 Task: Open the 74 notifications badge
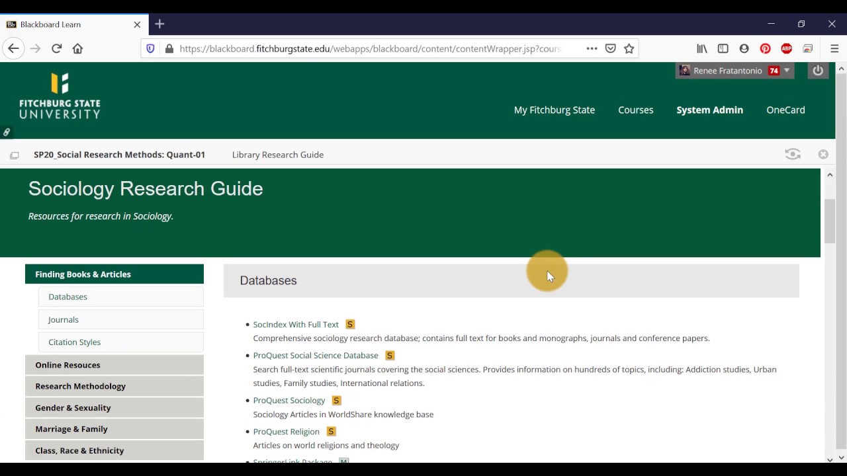tap(774, 71)
